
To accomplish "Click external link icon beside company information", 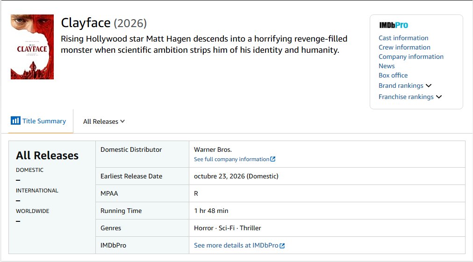I will click(272, 159).
